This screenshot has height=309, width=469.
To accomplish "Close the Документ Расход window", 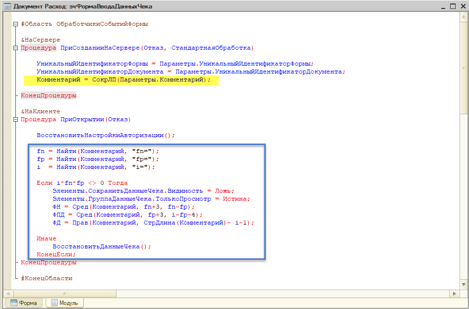I will pos(463,6).
